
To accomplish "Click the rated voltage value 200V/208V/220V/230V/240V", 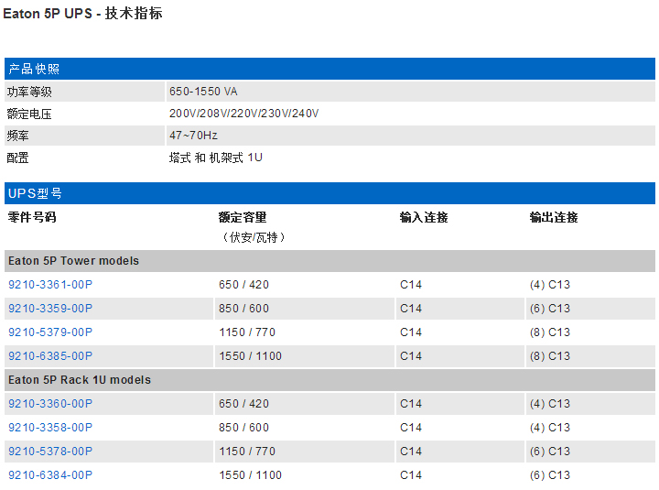I will click(243, 114).
